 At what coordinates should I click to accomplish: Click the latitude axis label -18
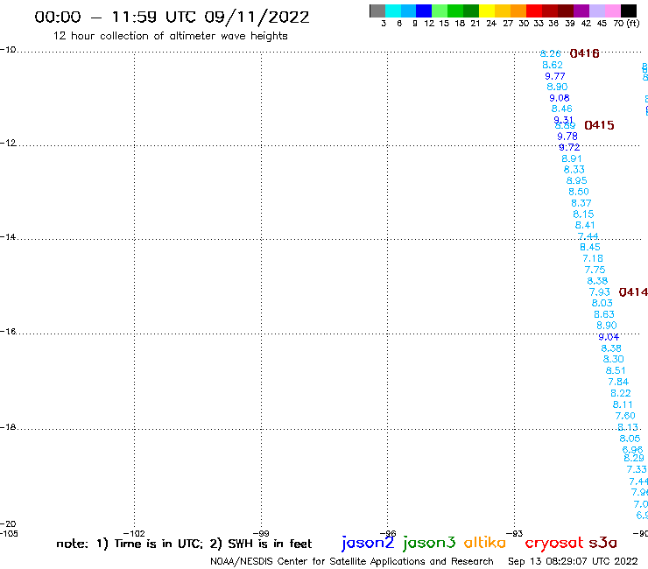pos(8,427)
